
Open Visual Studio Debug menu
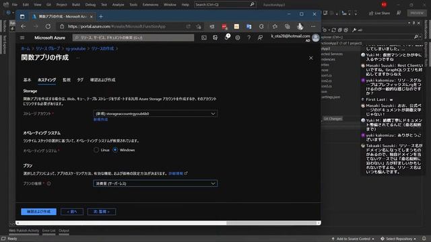[x=90, y=5]
